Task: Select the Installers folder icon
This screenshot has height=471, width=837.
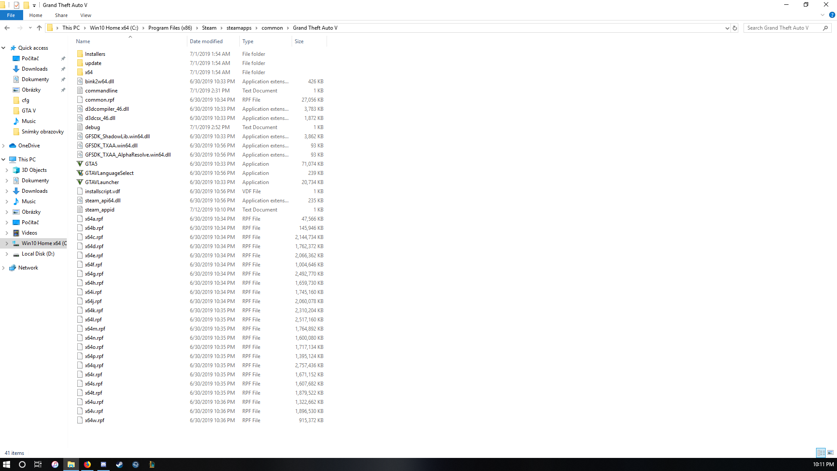Action: [x=80, y=54]
